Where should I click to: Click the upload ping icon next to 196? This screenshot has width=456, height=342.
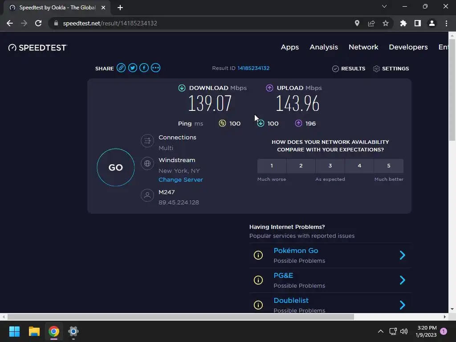(298, 123)
